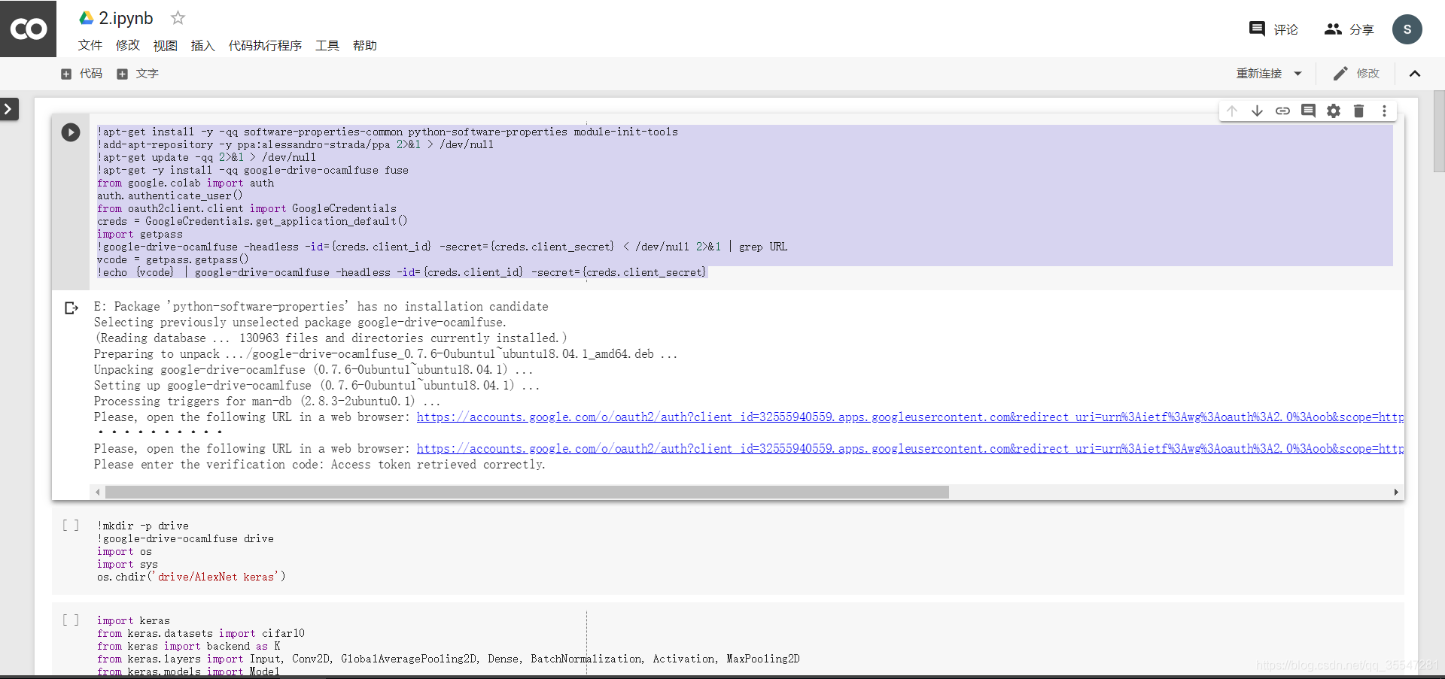Move the cell up
The image size is (1445, 679).
click(x=1232, y=111)
